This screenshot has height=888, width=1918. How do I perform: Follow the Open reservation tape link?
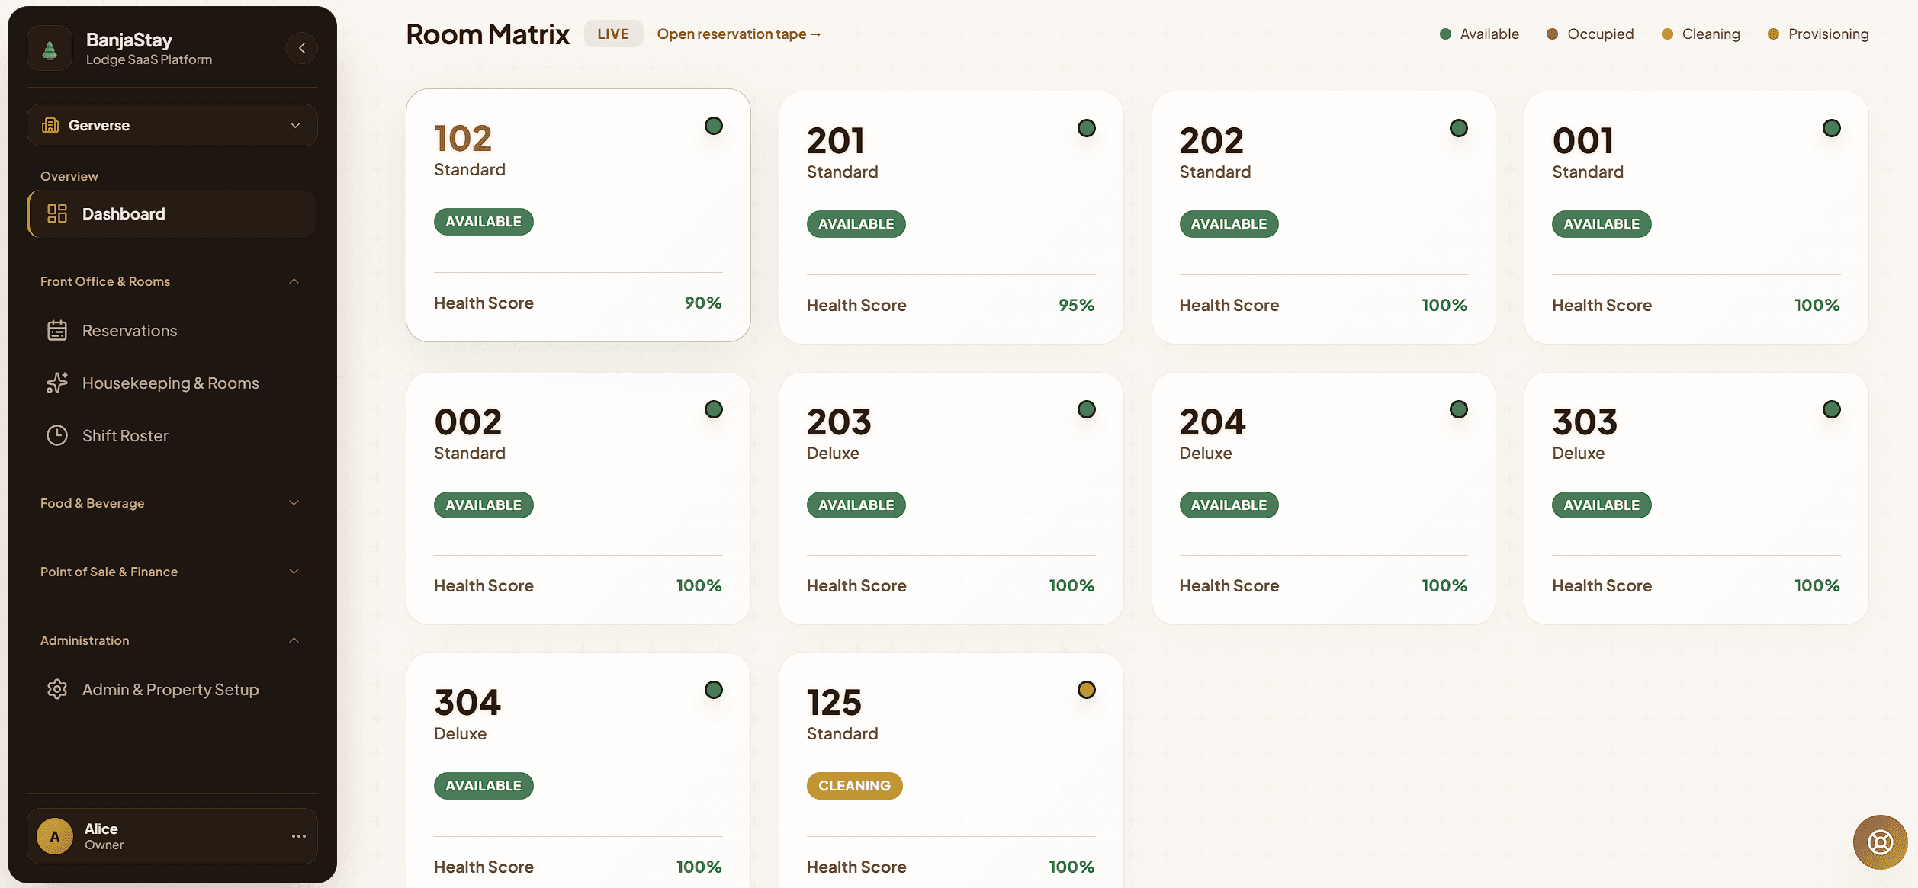click(739, 34)
